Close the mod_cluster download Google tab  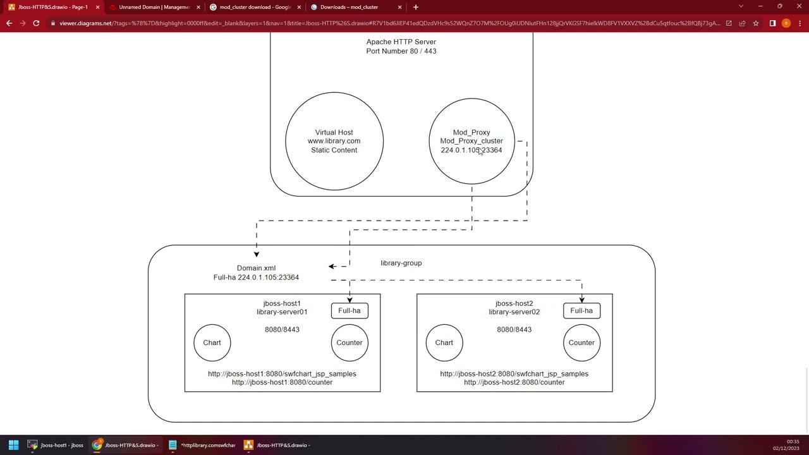point(299,7)
